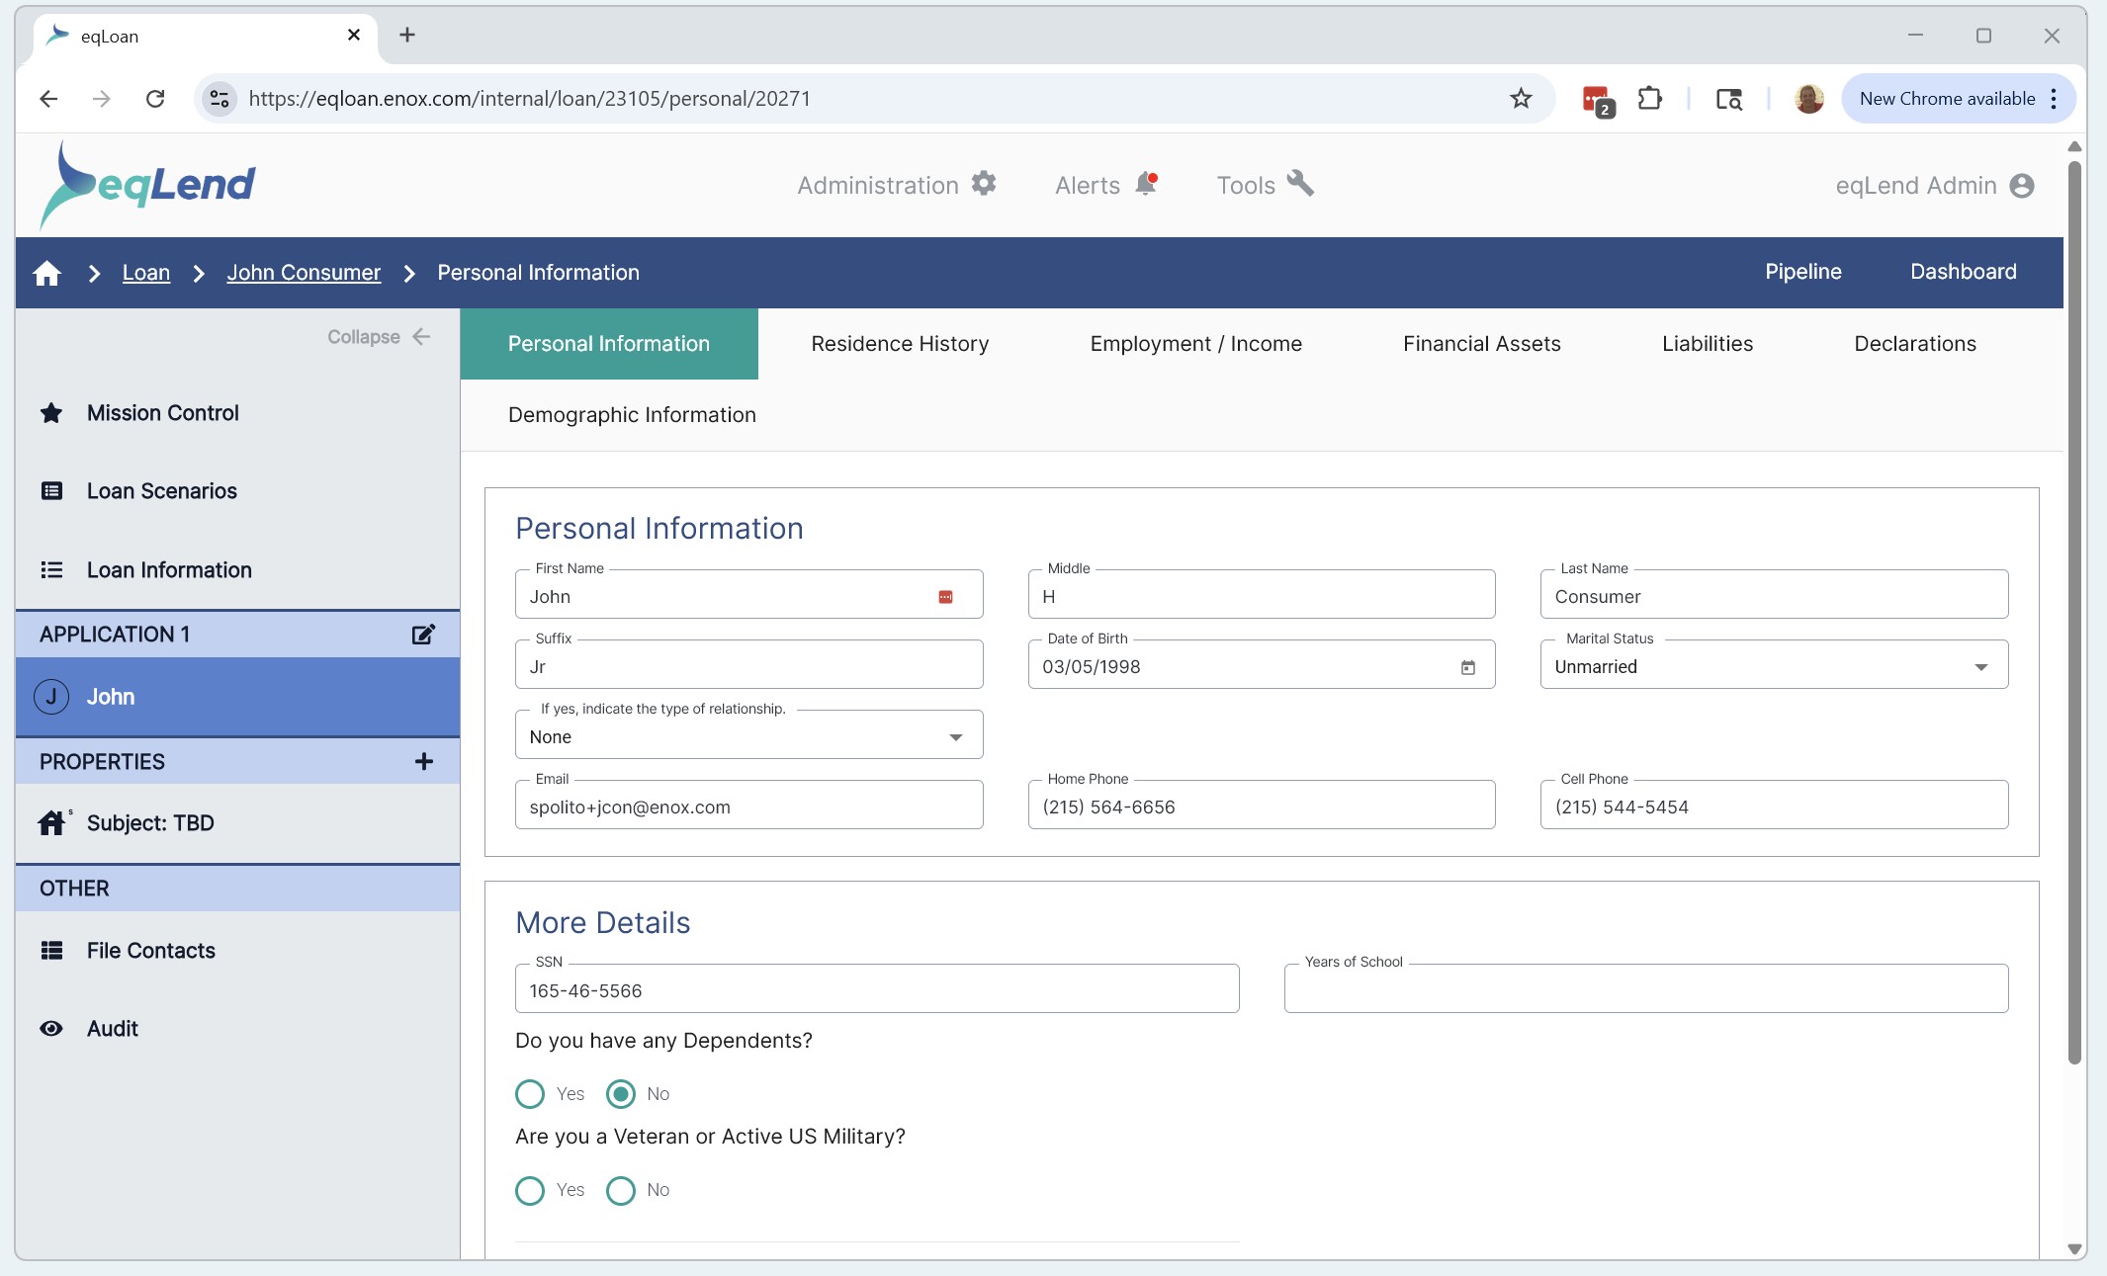Add a property with the plus icon
The height and width of the screenshot is (1276, 2107).
click(424, 762)
